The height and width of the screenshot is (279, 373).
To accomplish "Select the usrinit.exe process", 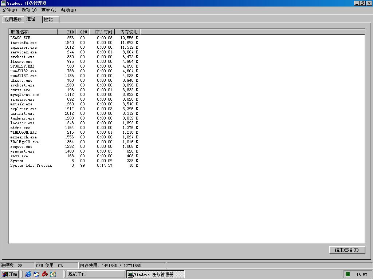I will [x=74, y=113].
